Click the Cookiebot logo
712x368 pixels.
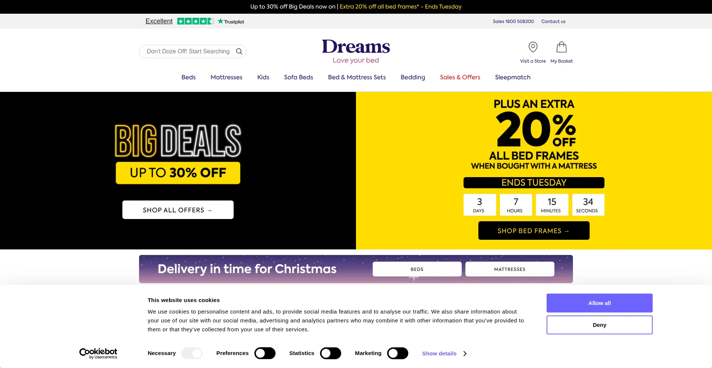pos(98,354)
